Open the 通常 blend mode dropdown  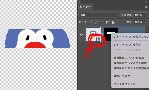click(99, 15)
